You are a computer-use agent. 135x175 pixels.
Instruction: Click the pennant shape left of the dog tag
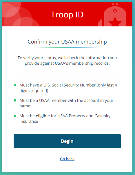tap(100, 23)
